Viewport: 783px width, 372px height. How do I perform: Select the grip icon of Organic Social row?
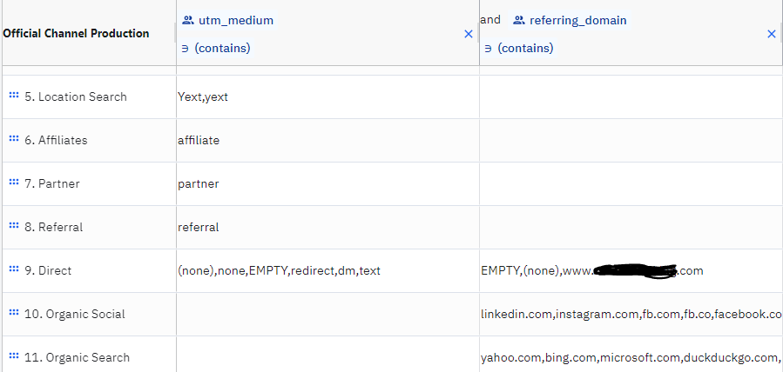tap(13, 314)
